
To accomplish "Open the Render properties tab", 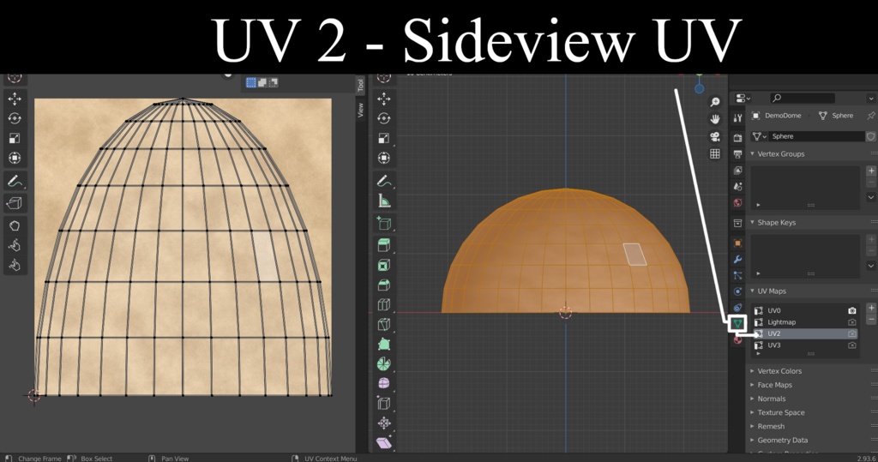I will click(737, 138).
